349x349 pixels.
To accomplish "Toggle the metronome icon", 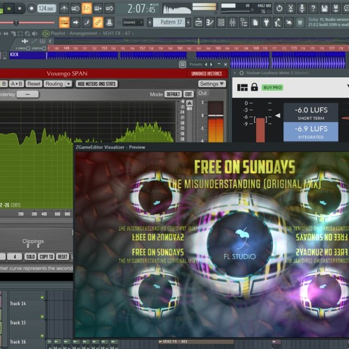I will (64, 8).
